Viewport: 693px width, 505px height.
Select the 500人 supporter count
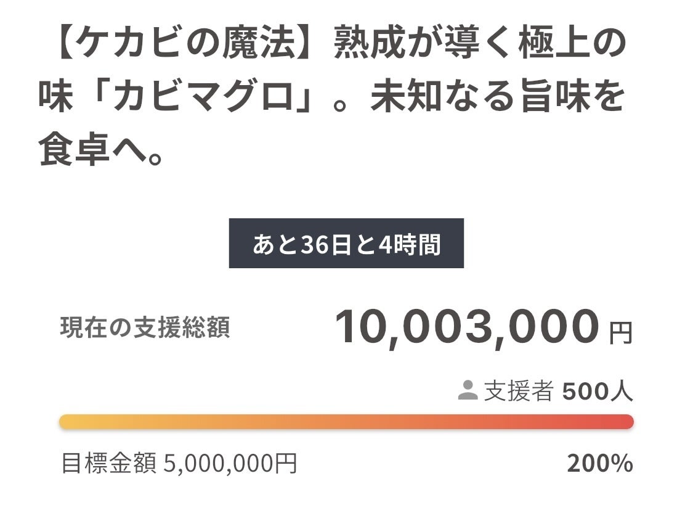(598, 391)
